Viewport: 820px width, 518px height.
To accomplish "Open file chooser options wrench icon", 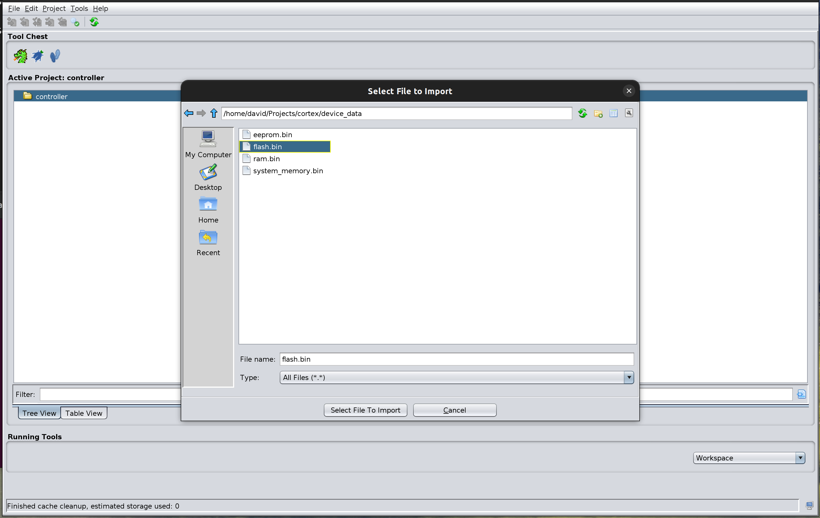I will pyautogui.click(x=629, y=113).
